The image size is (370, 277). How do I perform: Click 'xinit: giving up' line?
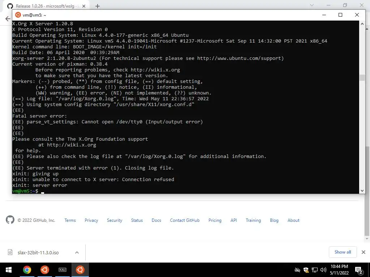35,174
